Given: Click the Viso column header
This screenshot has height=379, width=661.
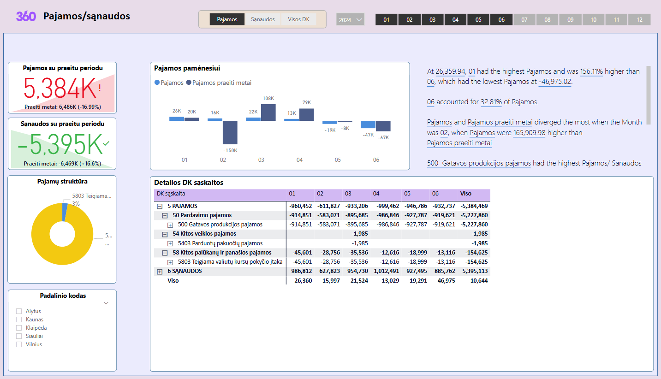Looking at the screenshot, I should tap(474, 194).
